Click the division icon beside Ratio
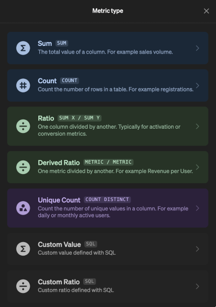 tap(23, 126)
